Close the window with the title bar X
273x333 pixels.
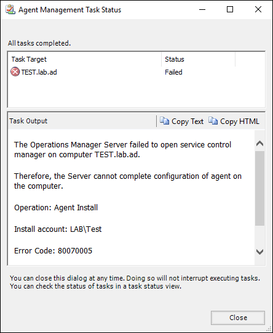[258, 9]
